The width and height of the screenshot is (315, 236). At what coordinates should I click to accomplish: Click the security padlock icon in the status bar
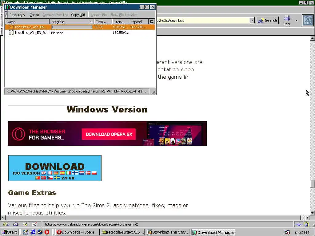point(306,224)
